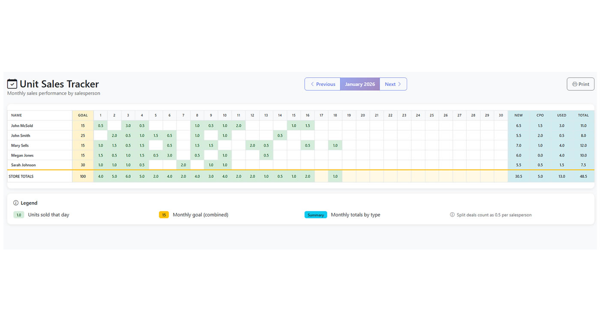Click the Legend info circle icon
Viewport: 600px width, 321px height.
(16, 203)
